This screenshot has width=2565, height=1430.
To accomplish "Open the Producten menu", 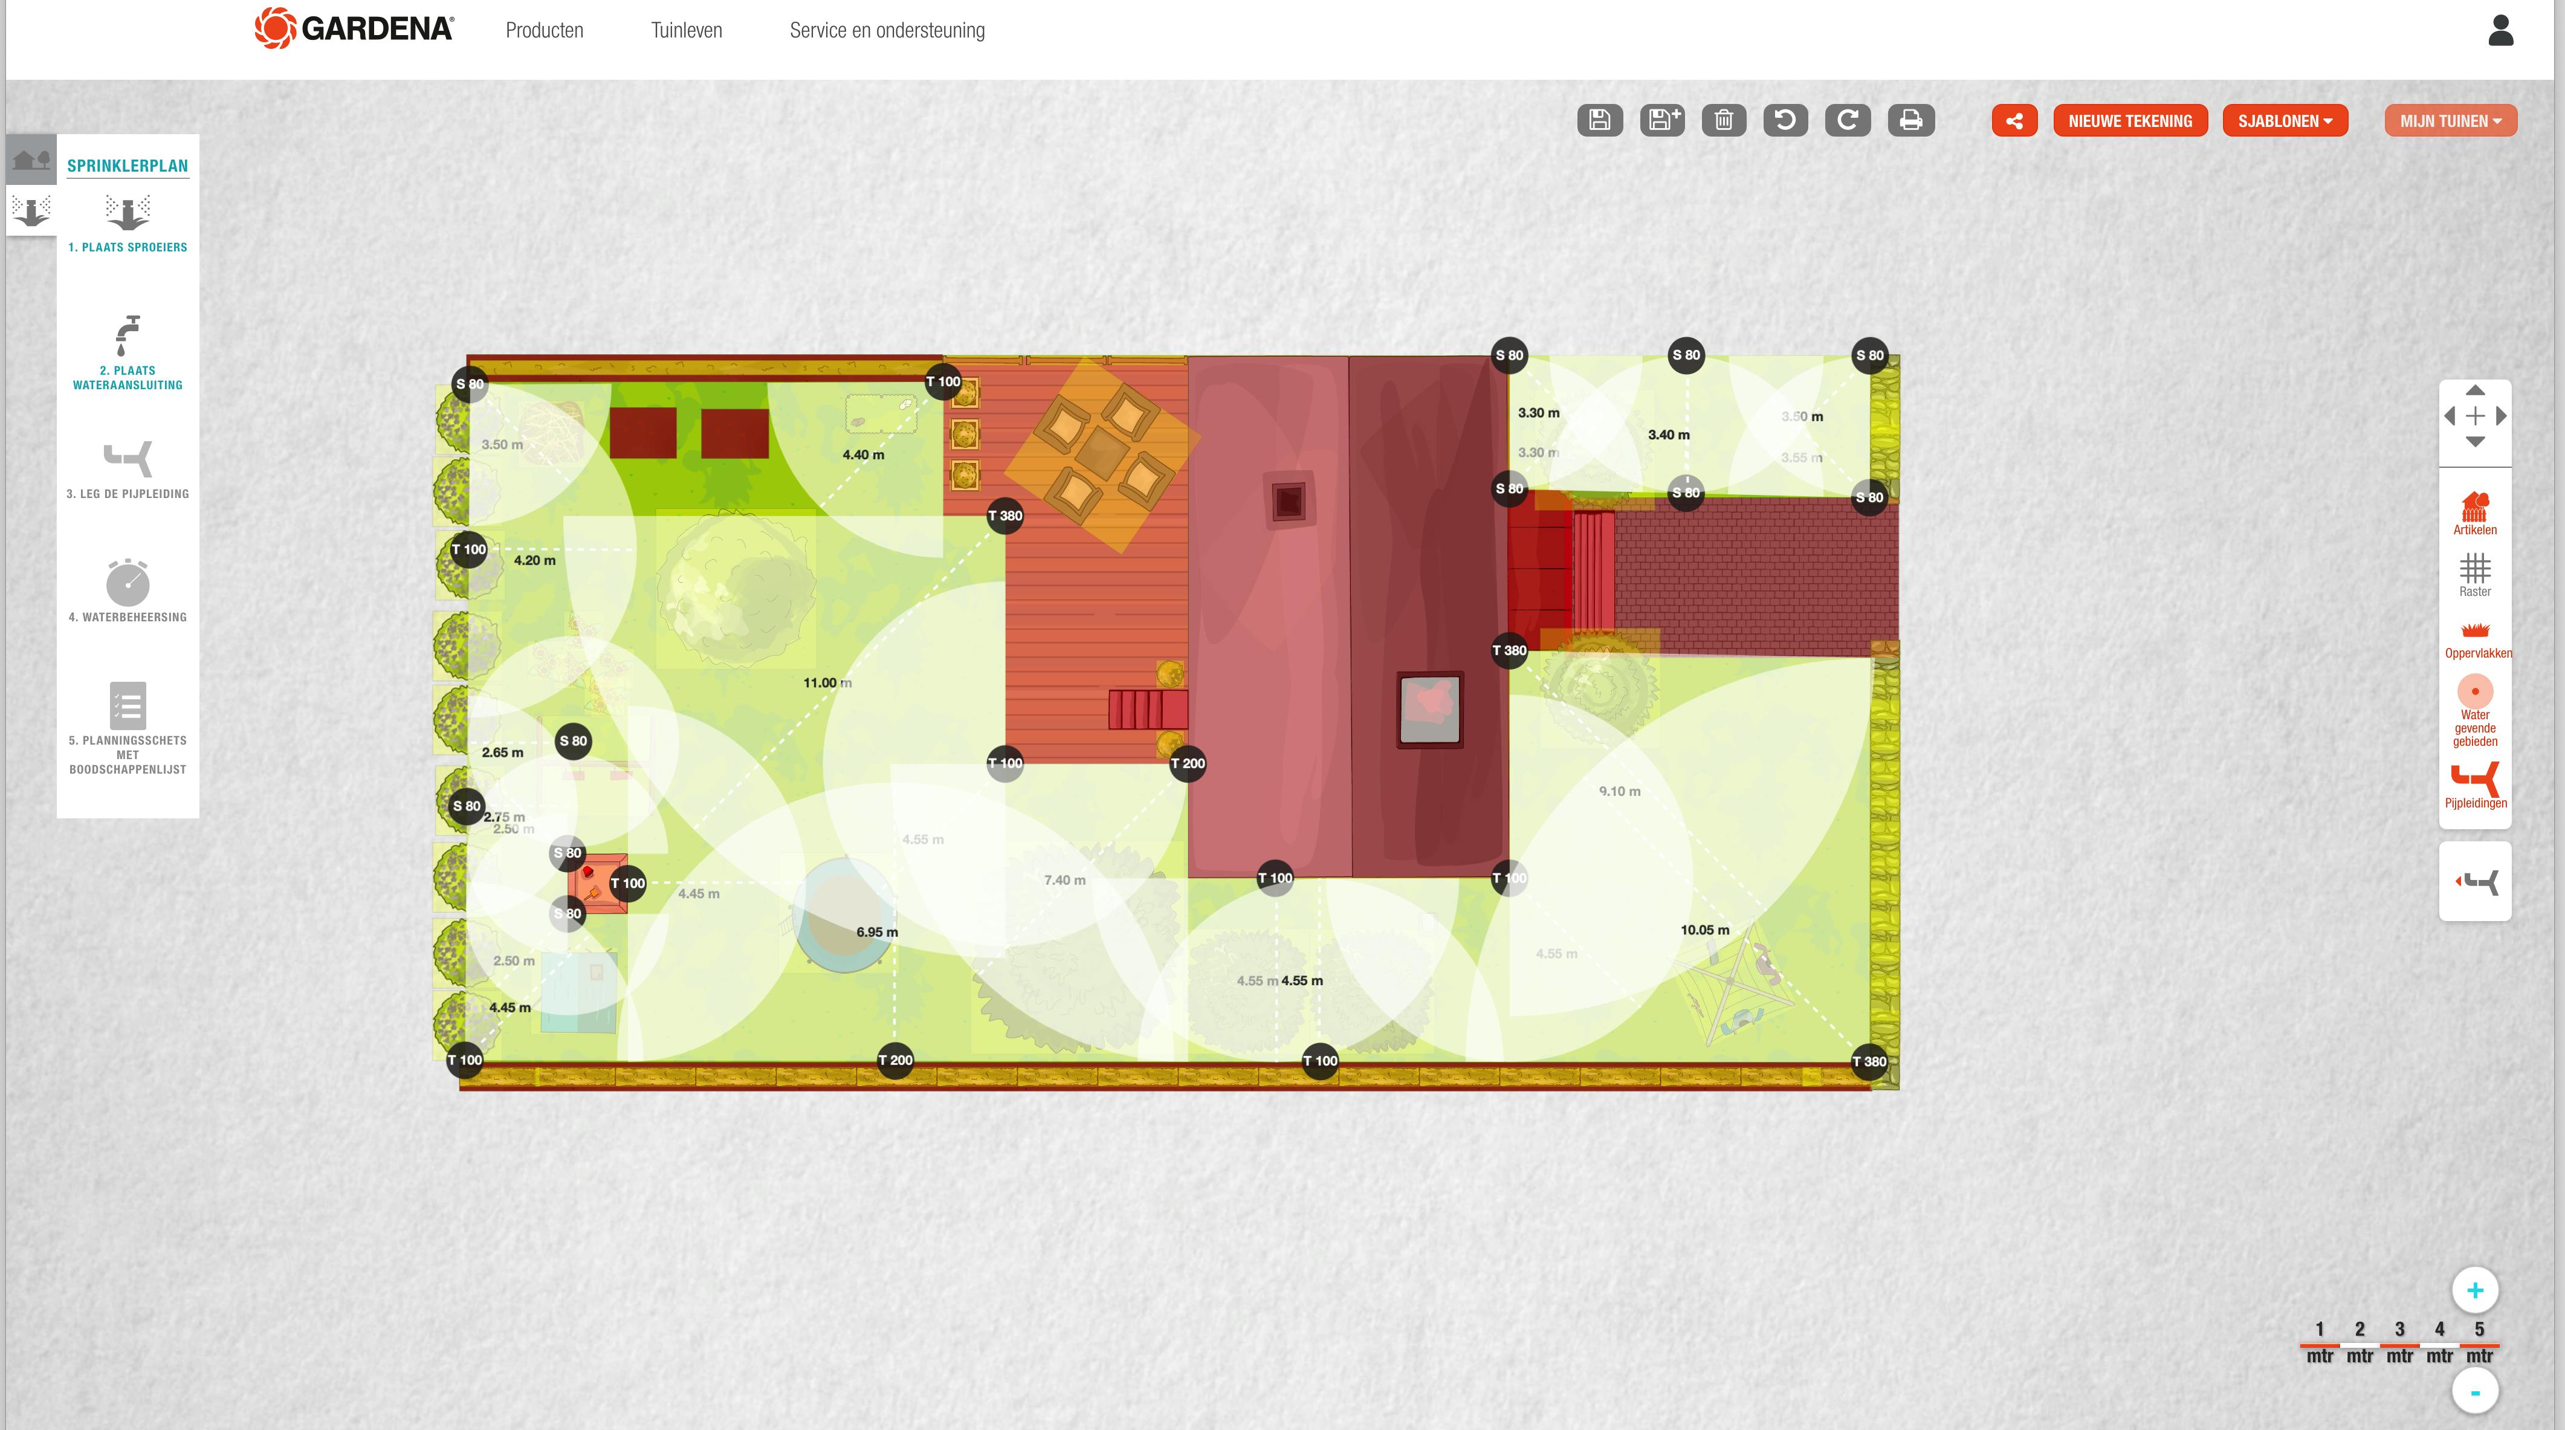I will [x=544, y=30].
